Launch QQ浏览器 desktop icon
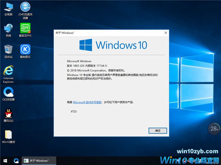This screenshot has height=165, width=221. point(8,94)
